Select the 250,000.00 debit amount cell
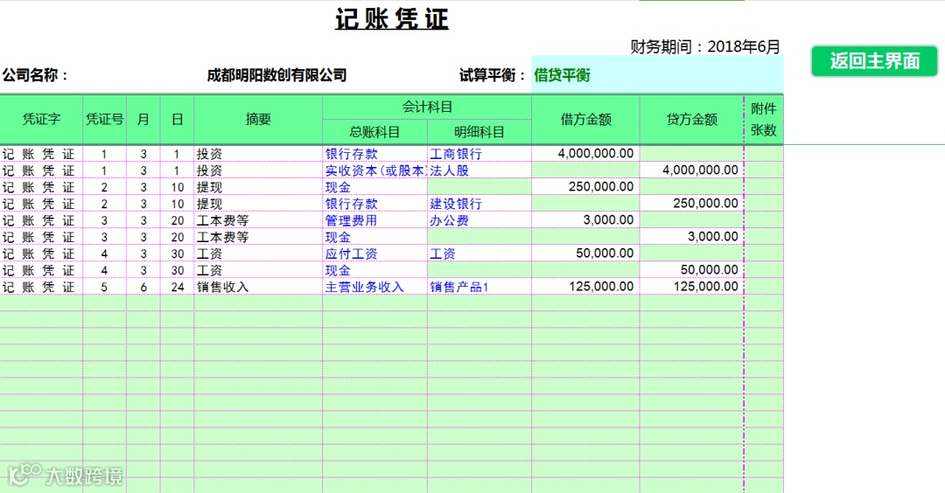 [585, 186]
